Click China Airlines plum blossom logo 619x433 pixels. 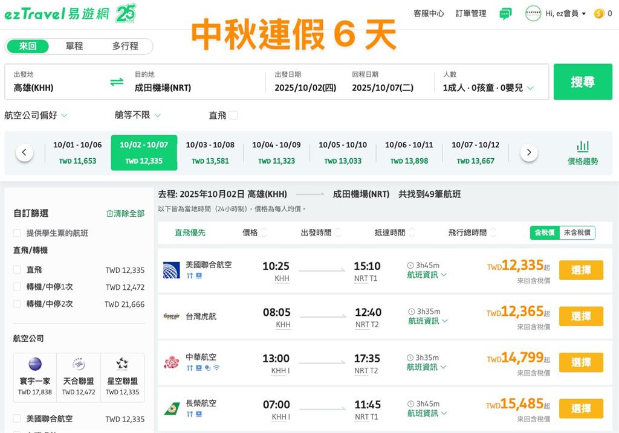tap(171, 362)
